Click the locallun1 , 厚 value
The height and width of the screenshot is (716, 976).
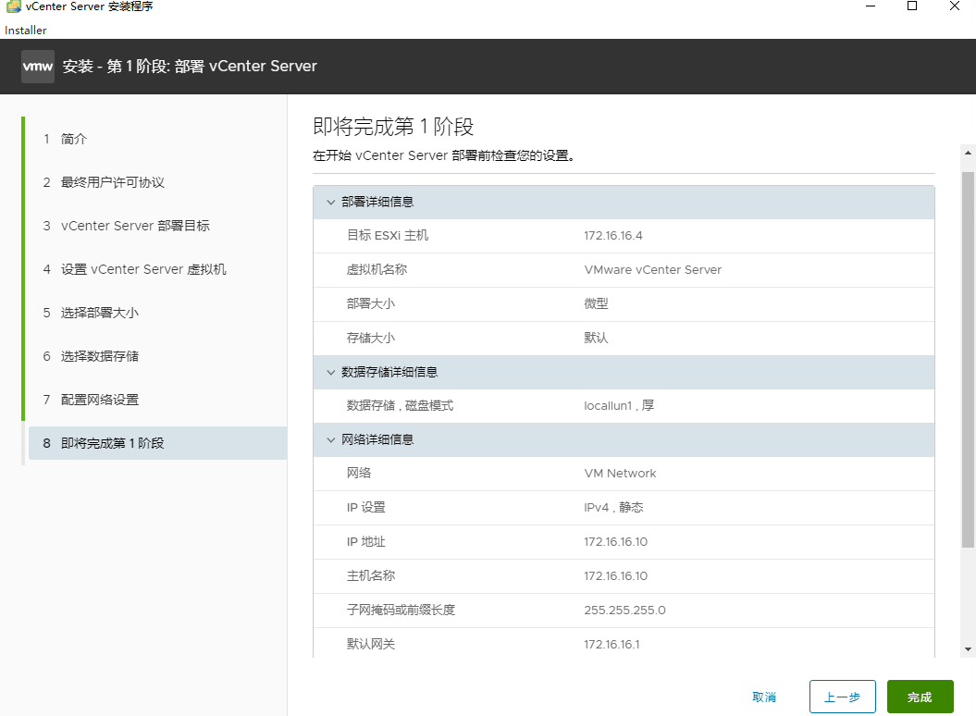tap(619, 406)
